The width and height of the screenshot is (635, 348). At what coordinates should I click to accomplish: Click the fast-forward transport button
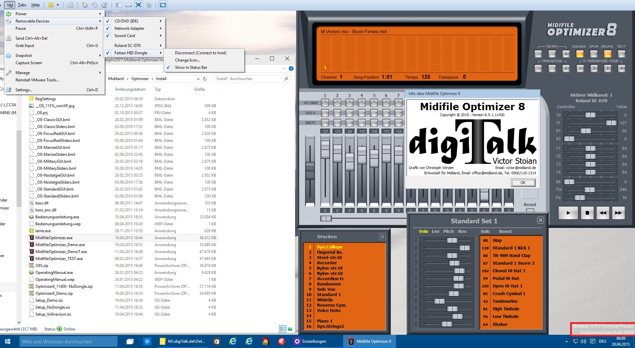coord(618,213)
